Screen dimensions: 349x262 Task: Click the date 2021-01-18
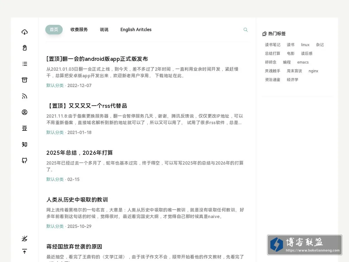[x=79, y=132]
